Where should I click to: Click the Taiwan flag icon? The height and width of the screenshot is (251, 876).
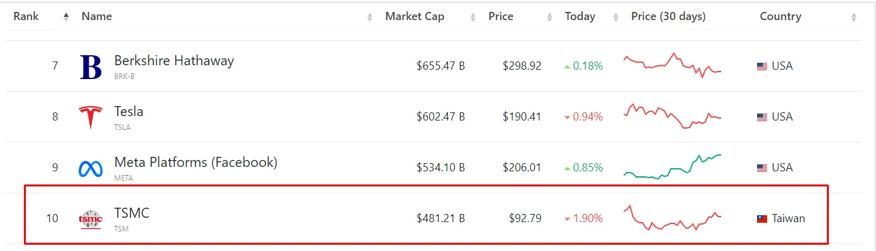(x=762, y=219)
